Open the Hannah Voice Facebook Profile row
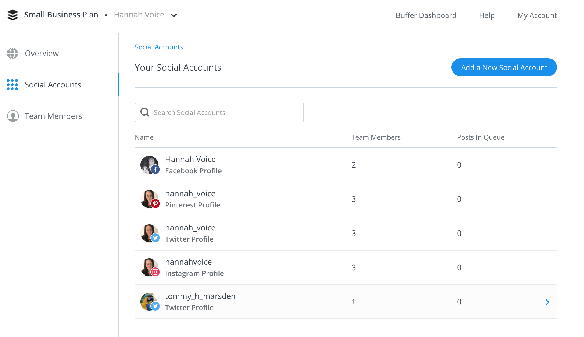584x337 pixels. tap(346, 165)
